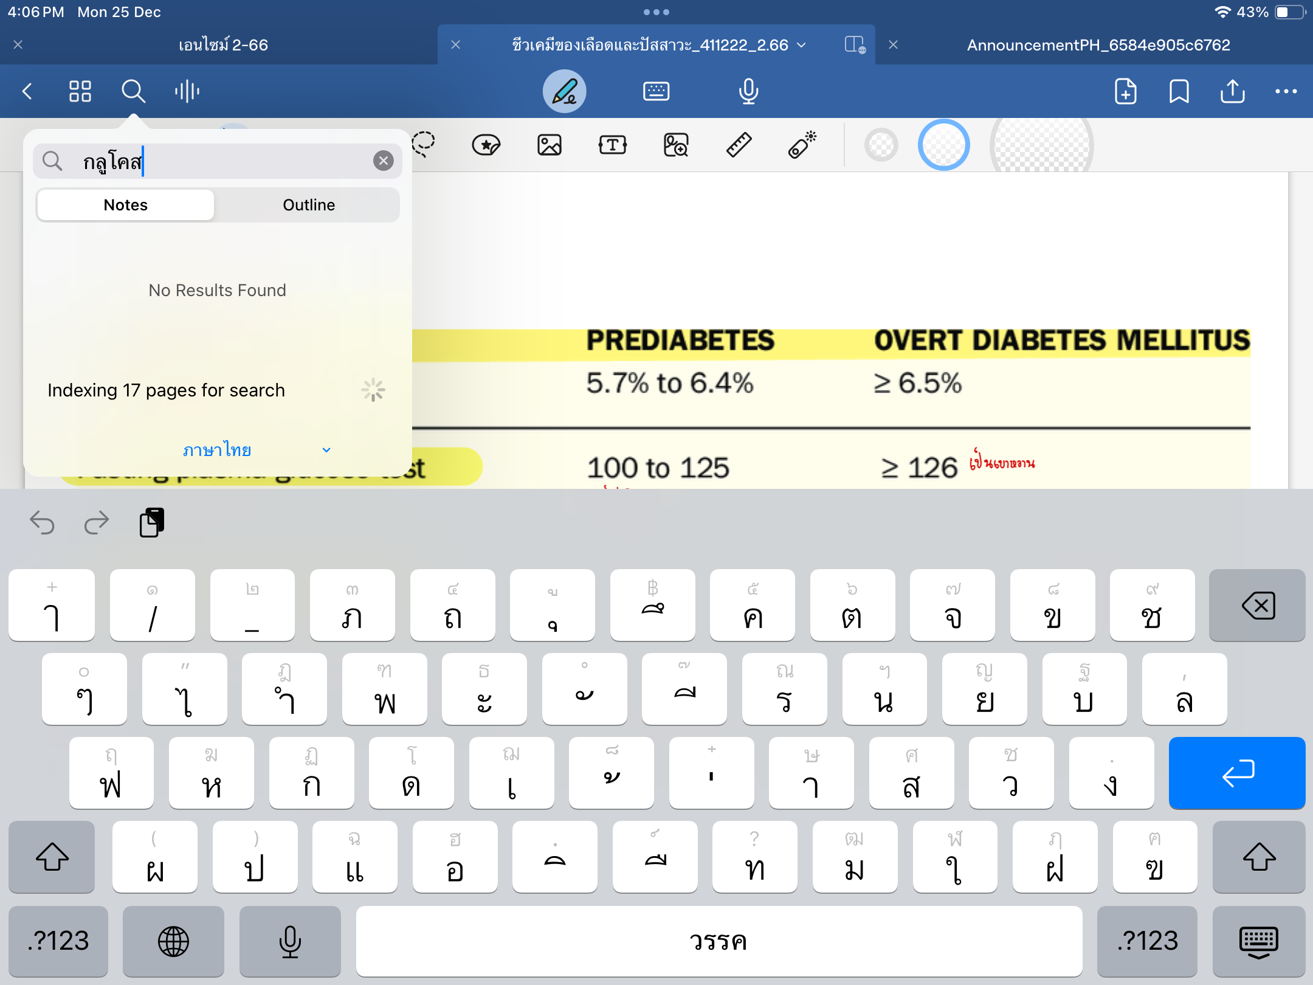
Task: Tap the left .?123 numbers key
Action: click(58, 941)
